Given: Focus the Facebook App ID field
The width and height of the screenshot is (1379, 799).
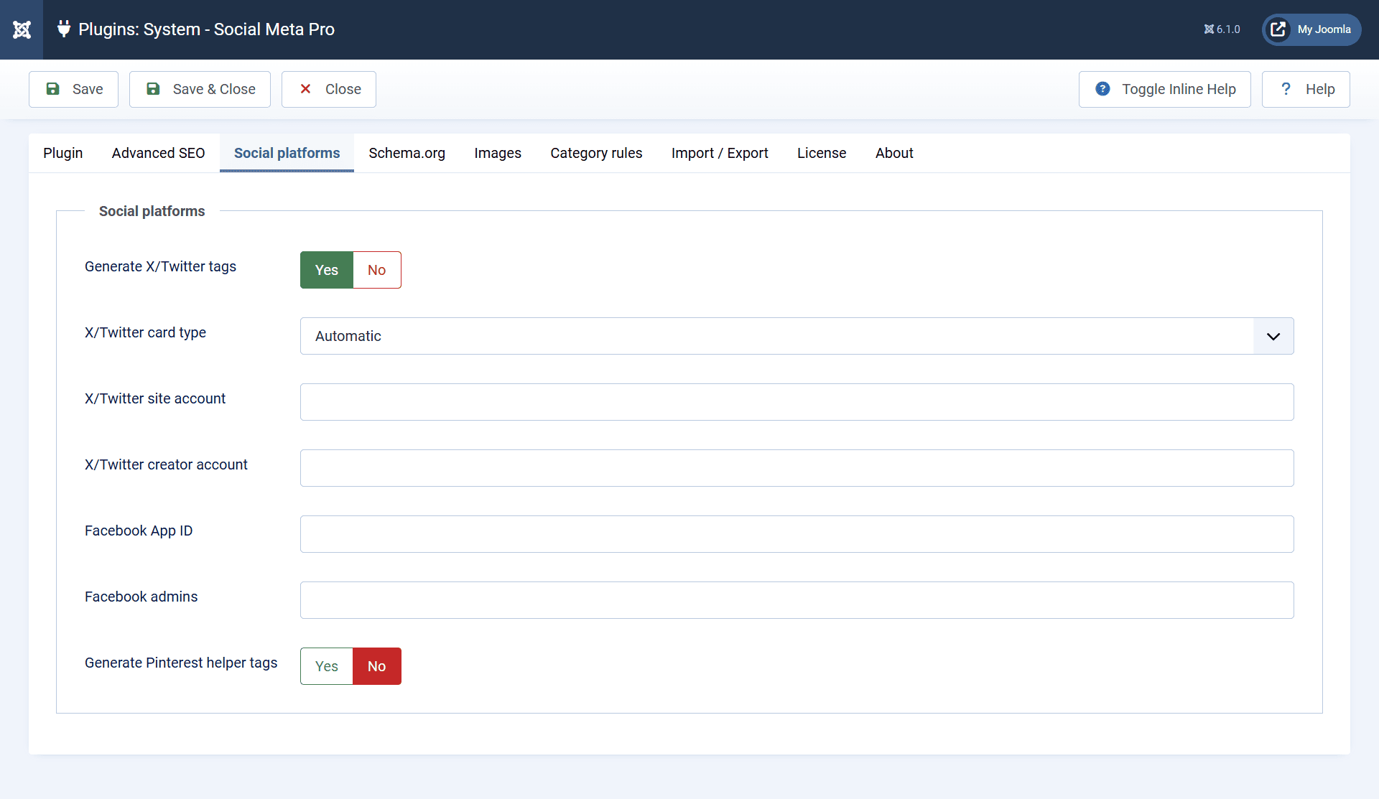Looking at the screenshot, I should pos(797,534).
